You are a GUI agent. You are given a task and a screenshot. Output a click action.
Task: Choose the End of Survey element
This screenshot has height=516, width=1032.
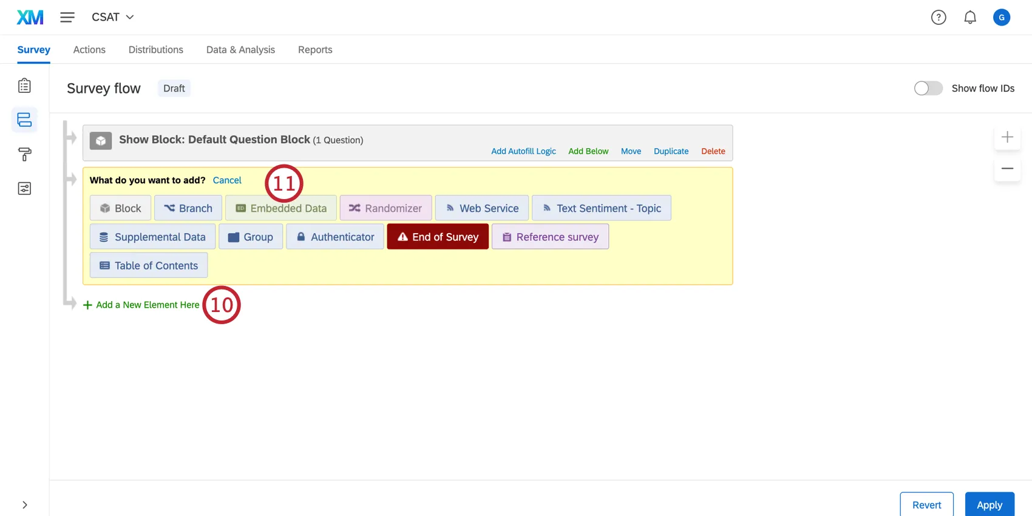438,237
